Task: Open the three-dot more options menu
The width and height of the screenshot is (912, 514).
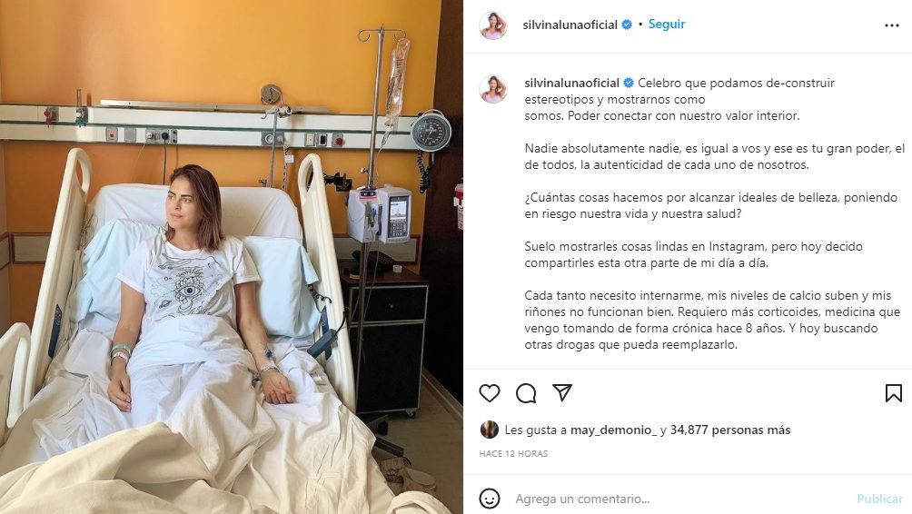Action: [892, 25]
